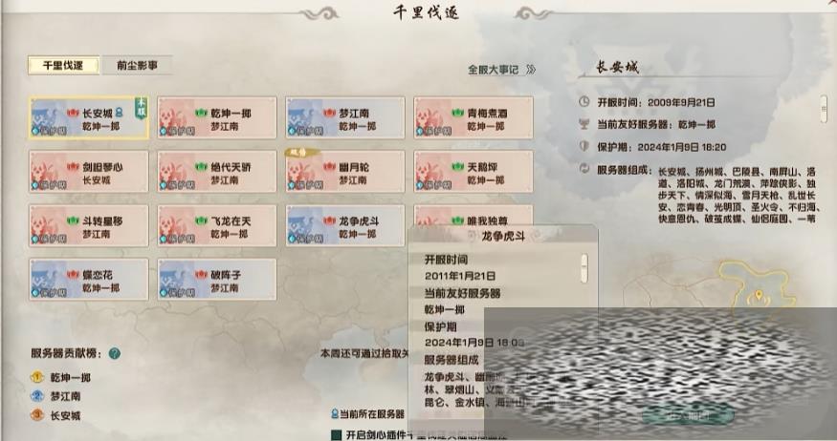
Task: Click the third-place medal beside 长安城
Action: click(37, 414)
